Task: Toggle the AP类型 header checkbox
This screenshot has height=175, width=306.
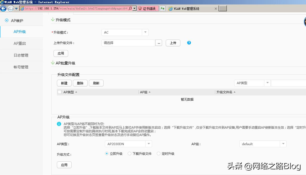Action: coord(59,92)
